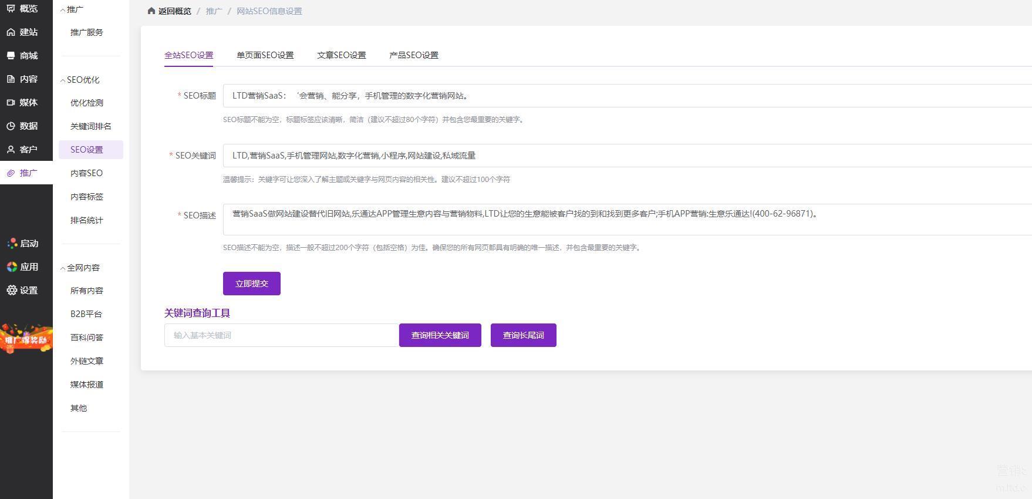Click the 建站 home icon in sidebar
The image size is (1032, 499).
[x=11, y=32]
